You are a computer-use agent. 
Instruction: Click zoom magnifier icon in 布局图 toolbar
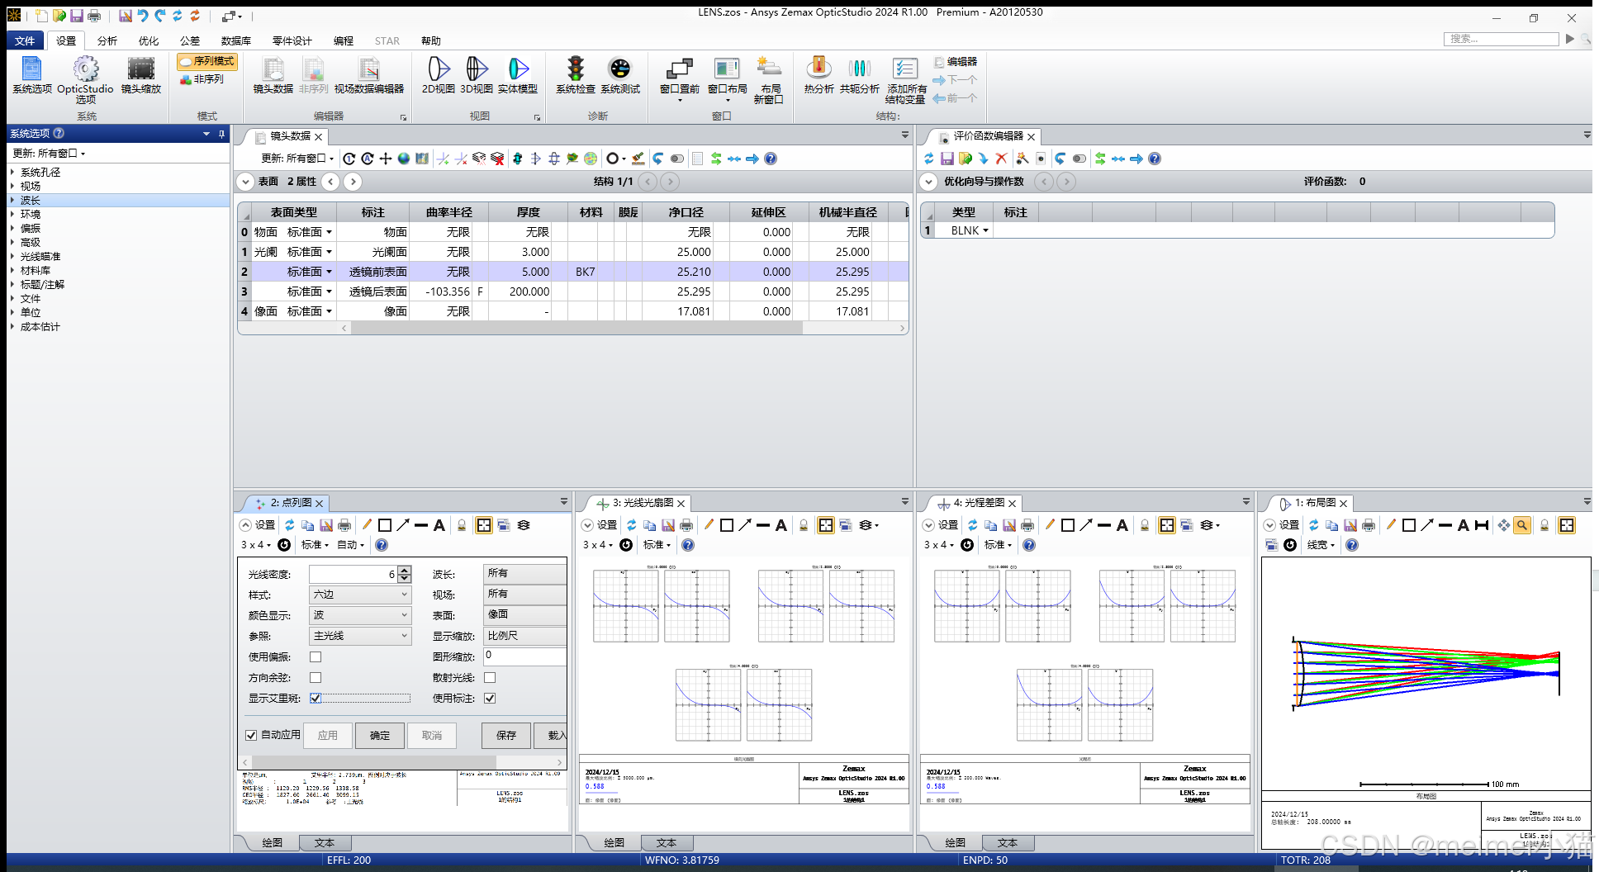pyautogui.click(x=1522, y=525)
